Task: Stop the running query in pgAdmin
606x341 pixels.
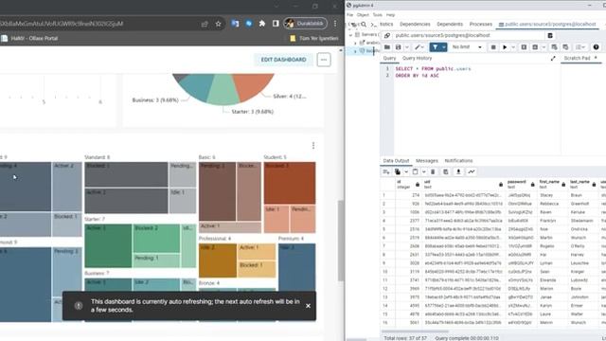Action: pos(493,47)
